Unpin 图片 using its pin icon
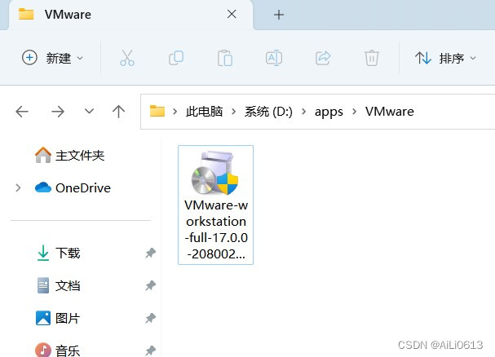 tap(151, 318)
